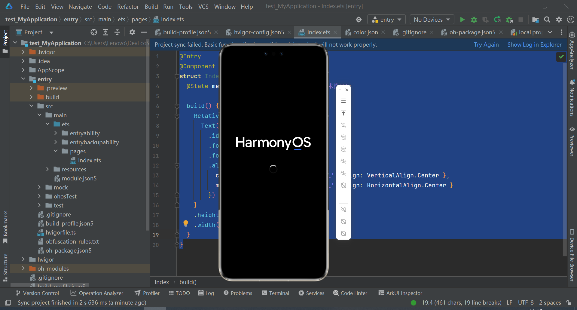
Task: Toggle the Device File Browser panel
Action: [x=572, y=255]
